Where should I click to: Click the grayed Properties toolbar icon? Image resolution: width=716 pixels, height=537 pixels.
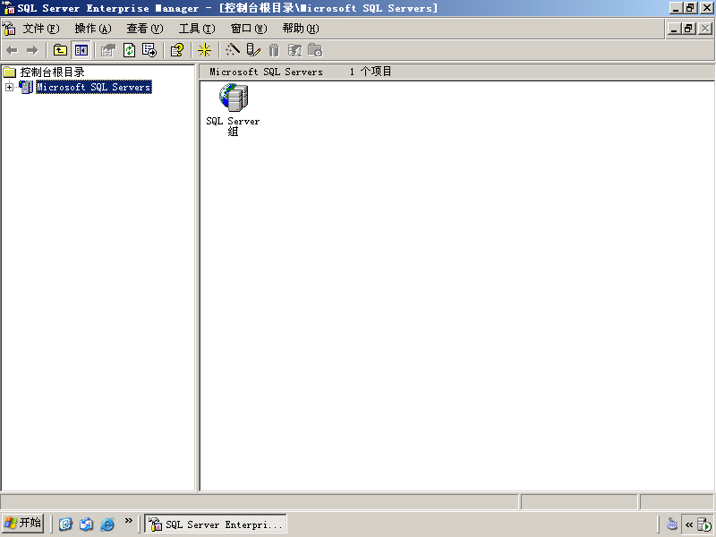click(108, 50)
